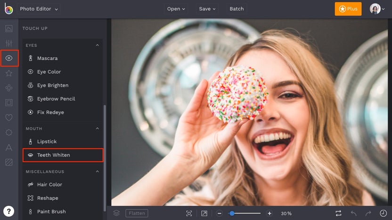
Task: Select the Text tool sidebar icon
Action: coord(9,147)
